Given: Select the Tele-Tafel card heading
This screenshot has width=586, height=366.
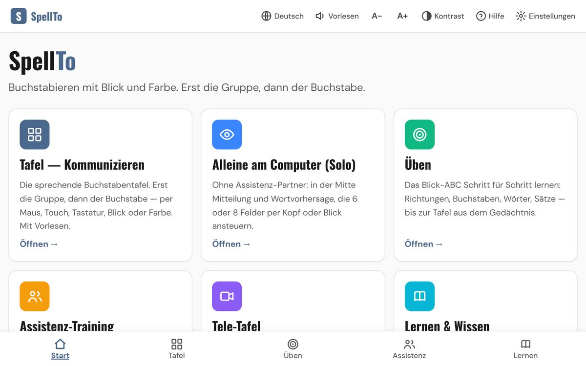Looking at the screenshot, I should click(x=236, y=325).
